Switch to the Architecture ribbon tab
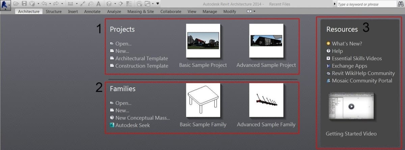The image size is (405, 150). pos(29,11)
